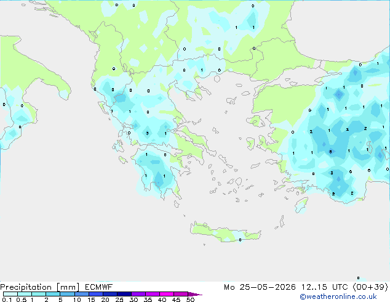Click the "40" legend scale label
Viewport: 390px width, 302px height.
pos(162,300)
